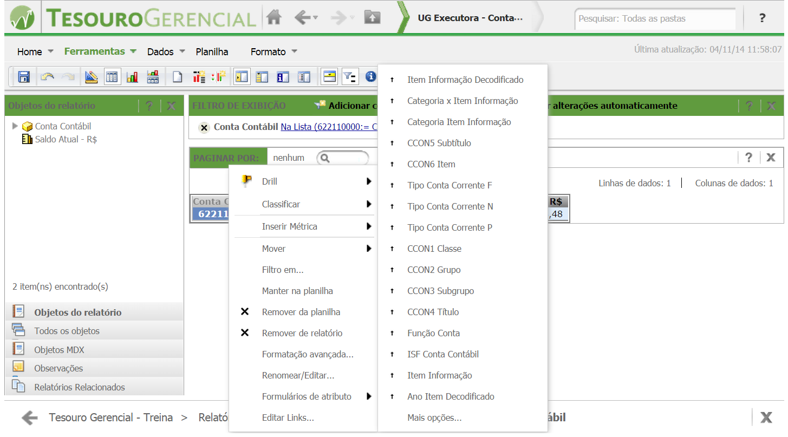Image resolution: width=788 pixels, height=437 pixels.
Task: Open the Planilha menu
Action: [x=212, y=51]
